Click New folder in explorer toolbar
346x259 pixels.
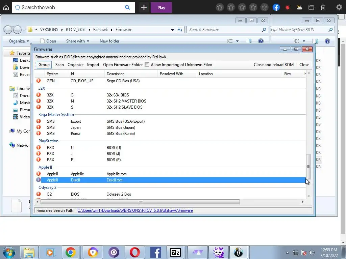pos(109,41)
